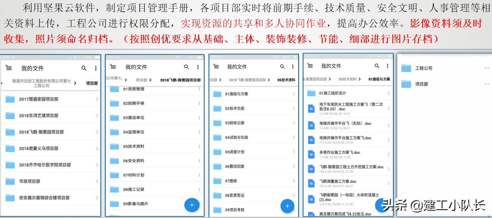Click Word icon of 飞鹤测量施工方案.doc
Viewport: 492px width, 218px height.
click(x=311, y=183)
